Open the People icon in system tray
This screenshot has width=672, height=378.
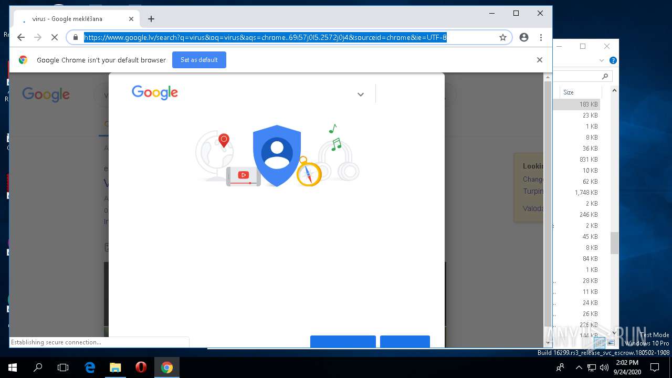[560, 367]
